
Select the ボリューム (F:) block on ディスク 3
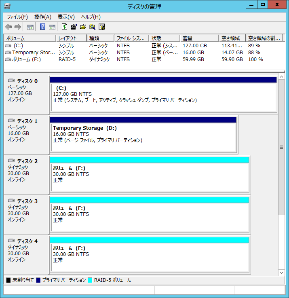click(x=150, y=215)
